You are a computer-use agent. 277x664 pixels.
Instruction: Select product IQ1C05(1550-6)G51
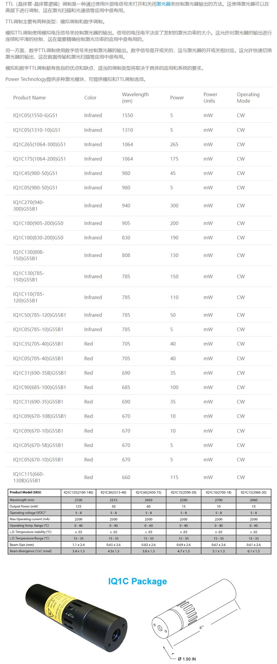[35, 115]
